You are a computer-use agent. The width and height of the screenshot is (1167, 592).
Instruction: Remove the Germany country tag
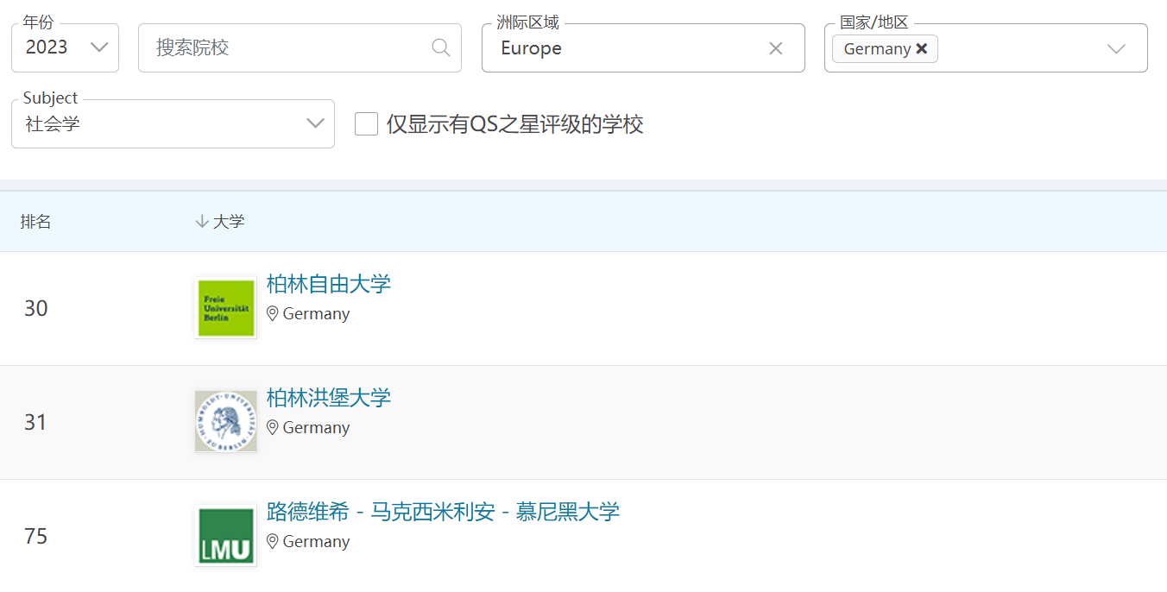coord(922,49)
